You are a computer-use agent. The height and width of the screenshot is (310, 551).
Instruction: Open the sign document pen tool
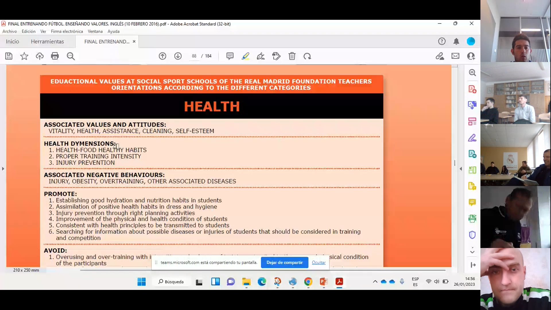[x=261, y=56]
